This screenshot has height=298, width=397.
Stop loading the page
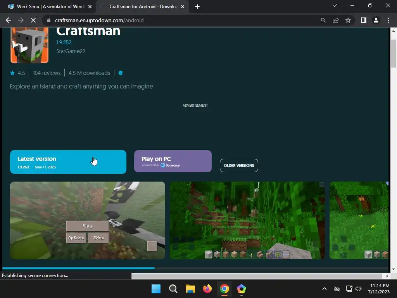pyautogui.click(x=33, y=20)
